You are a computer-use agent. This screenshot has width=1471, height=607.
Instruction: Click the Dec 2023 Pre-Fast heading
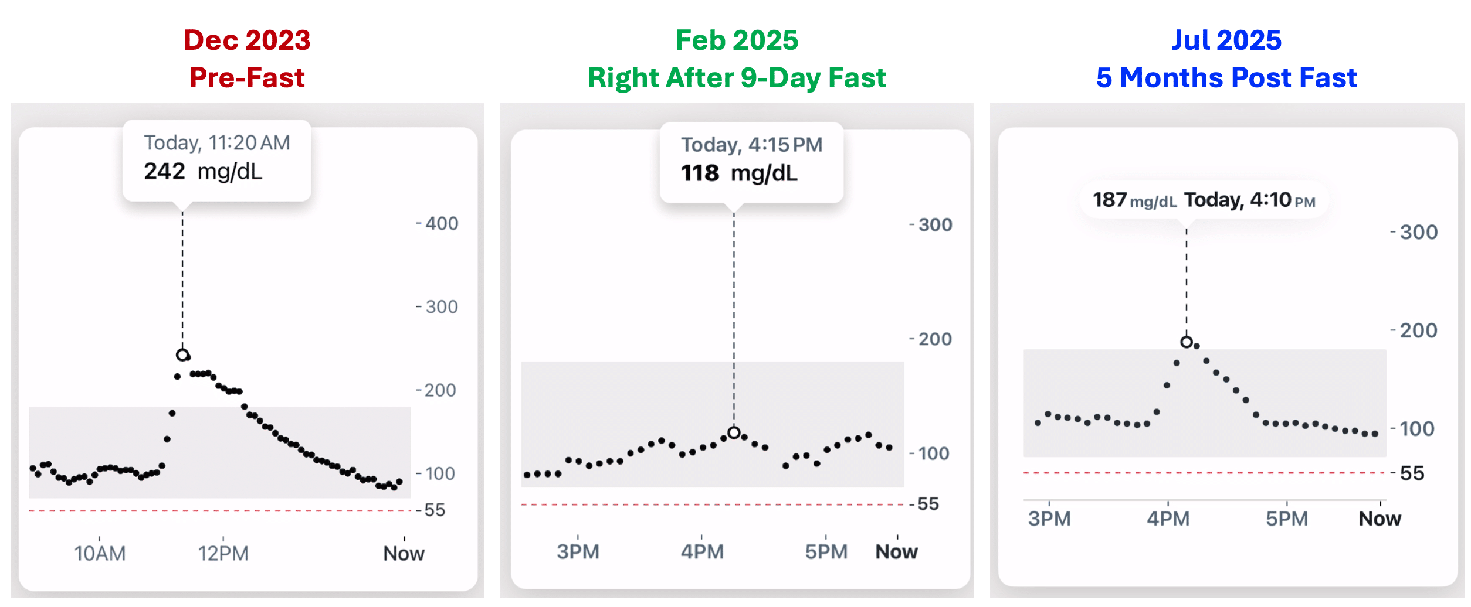247,59
